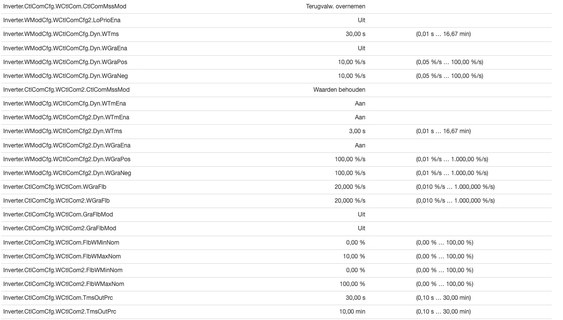Click the 30,00 s value of WCtlComCfg.Dyn.WTms
The width and height of the screenshot is (563, 320).
(x=355, y=34)
